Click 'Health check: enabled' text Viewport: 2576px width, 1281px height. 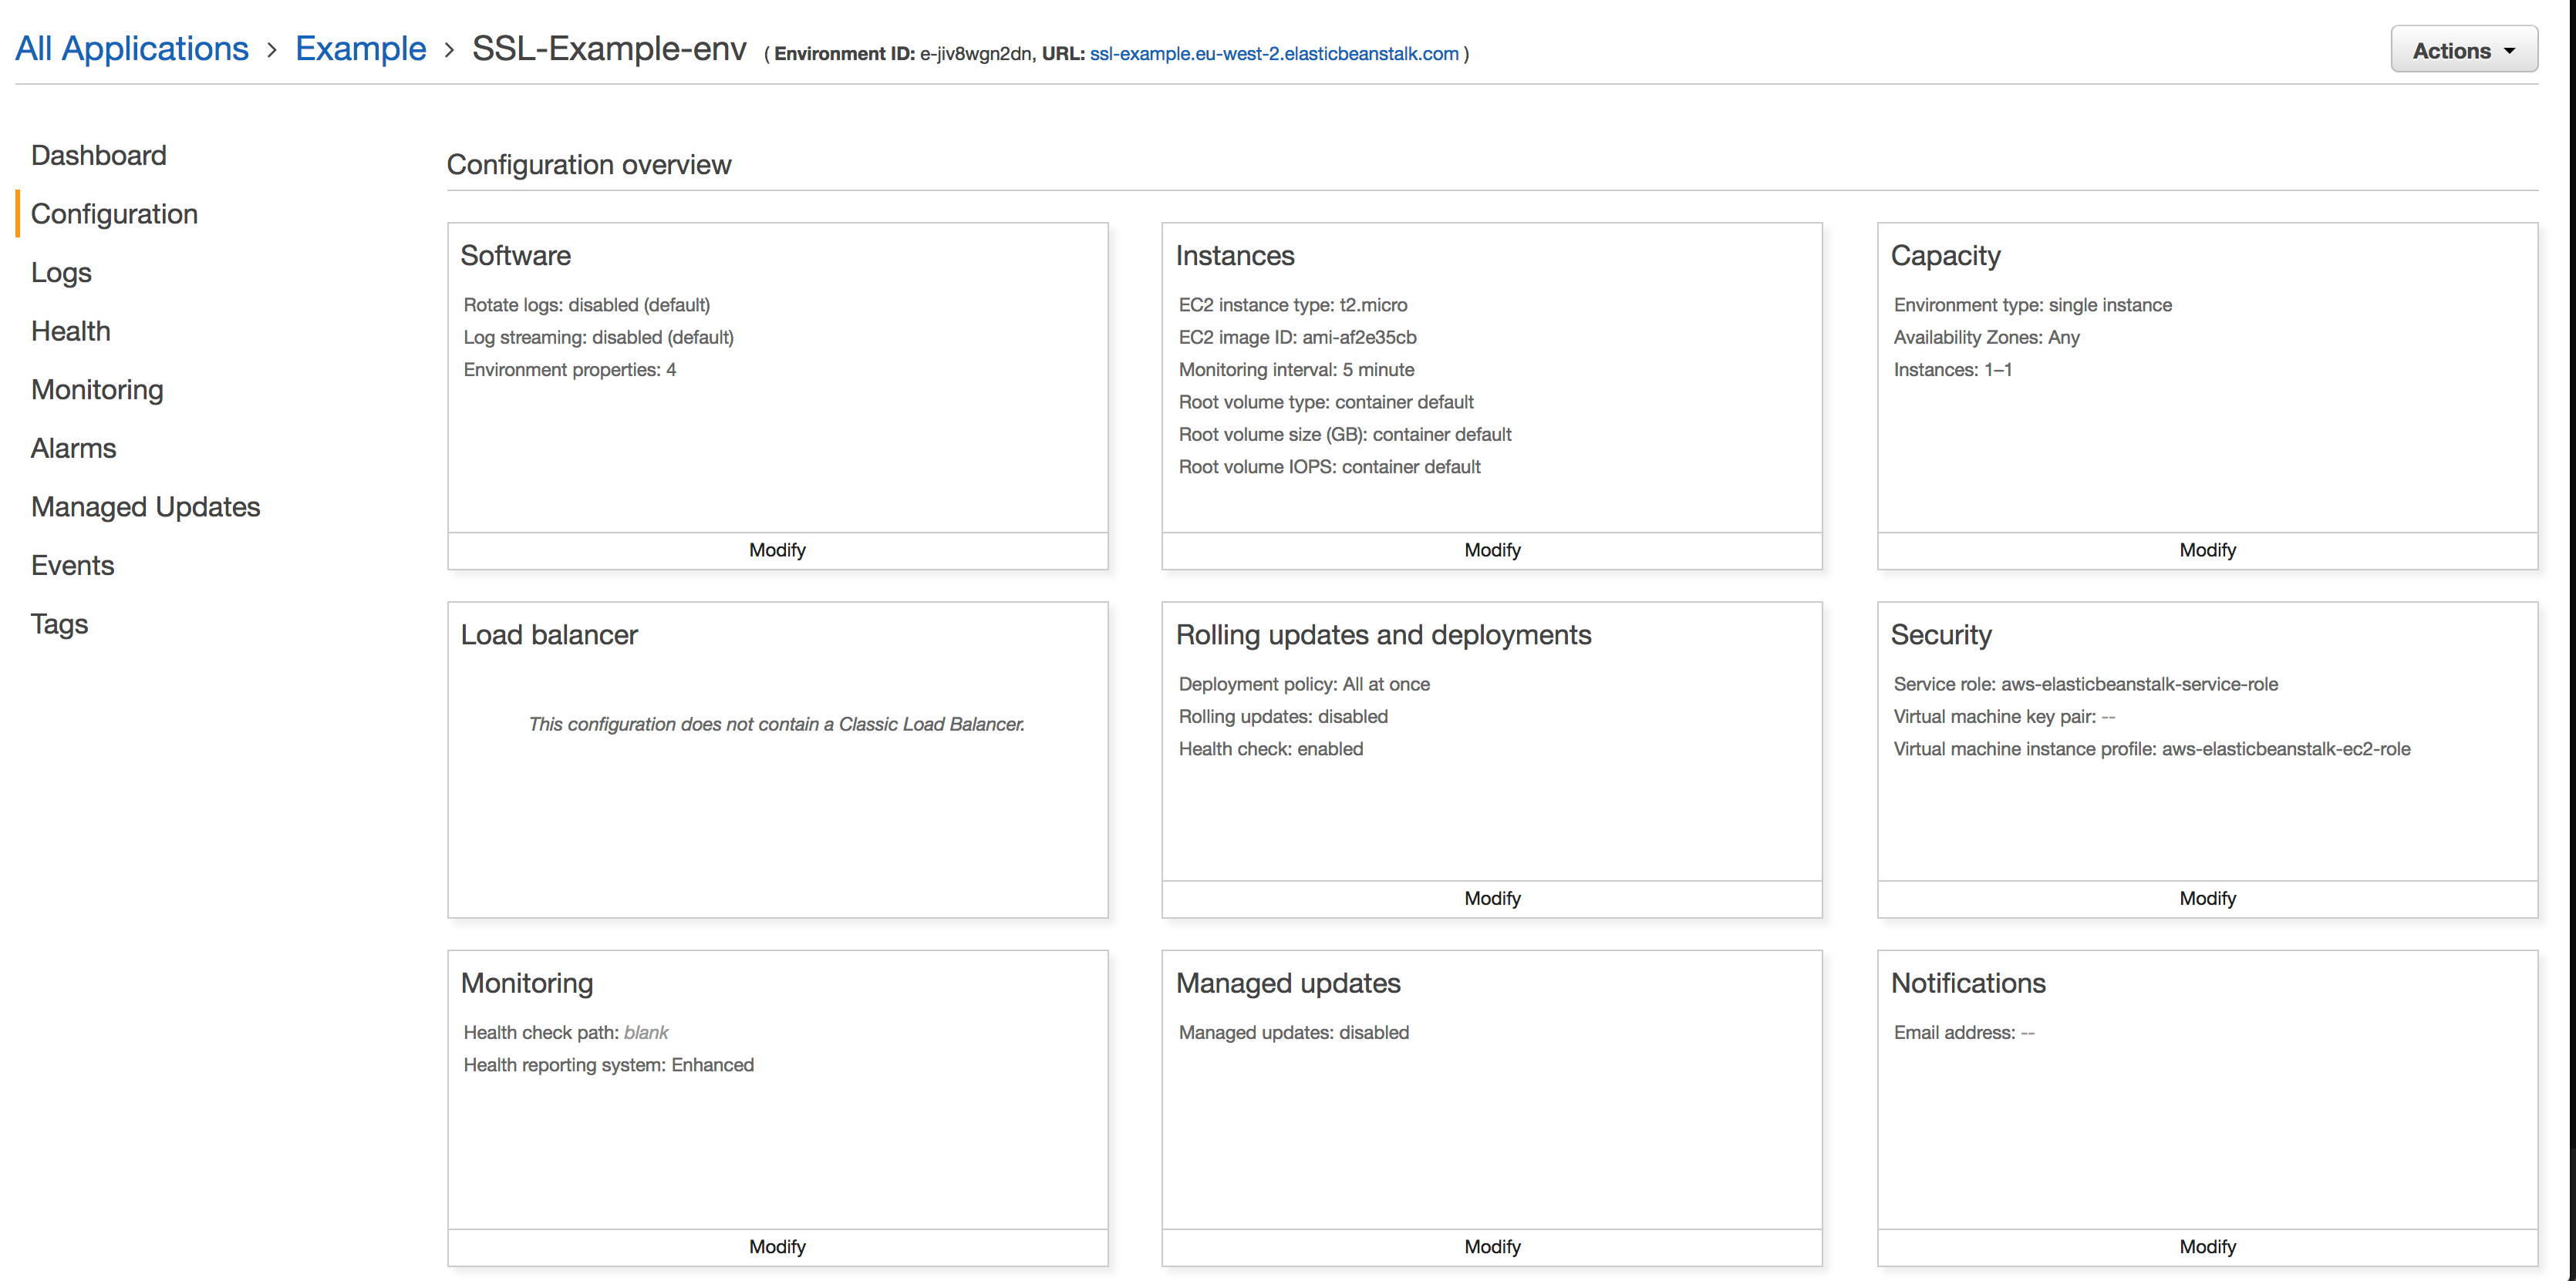tap(1271, 749)
